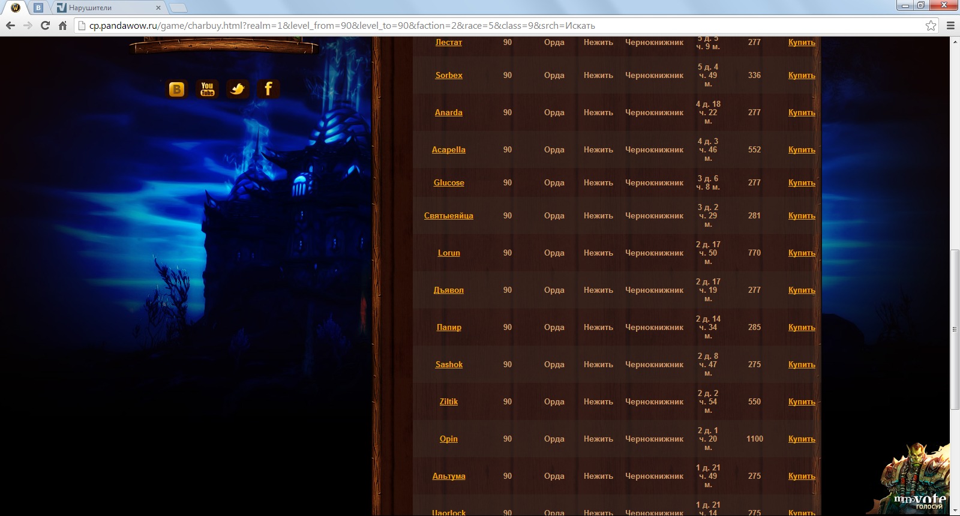Close the Нарушители tab
Image resolution: width=960 pixels, height=516 pixels.
pos(158,8)
